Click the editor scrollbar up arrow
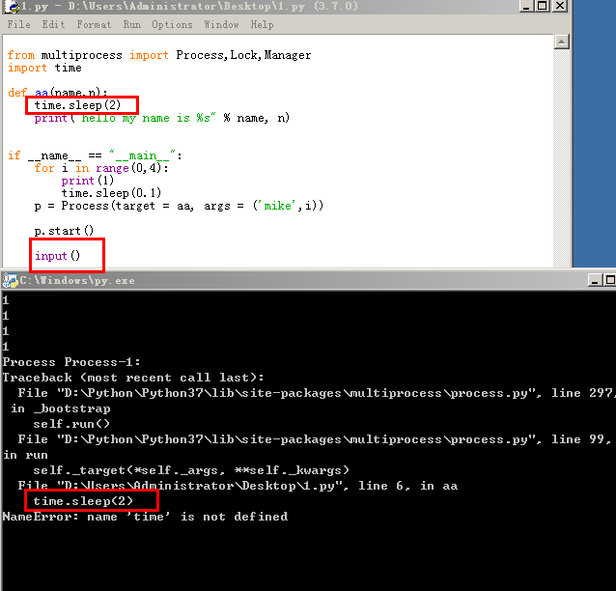Viewport: 616px width, 591px height. (x=562, y=42)
